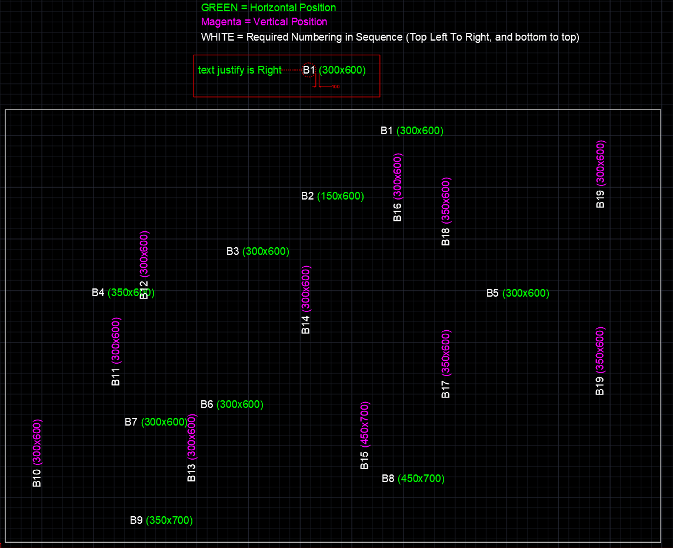Select the green (300x600) text beside B6
Screen dimensions: 673x548
click(x=240, y=404)
